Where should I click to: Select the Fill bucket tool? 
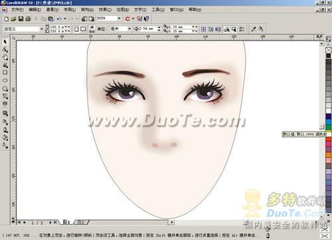(x=5, y=138)
